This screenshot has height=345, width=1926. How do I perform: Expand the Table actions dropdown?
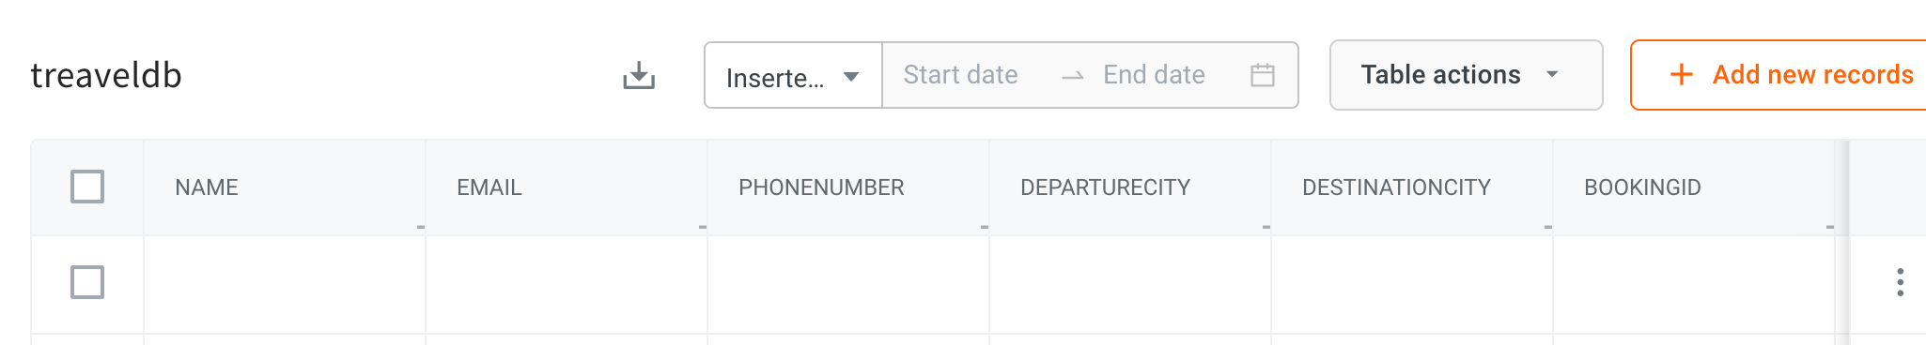point(1466,75)
